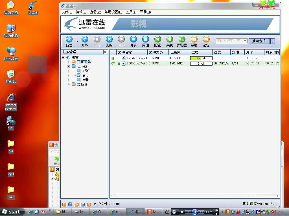Viewport: 289px width, 216px height.
Task: Click the 打开 (Open) toolbar icon
Action: 121,41
